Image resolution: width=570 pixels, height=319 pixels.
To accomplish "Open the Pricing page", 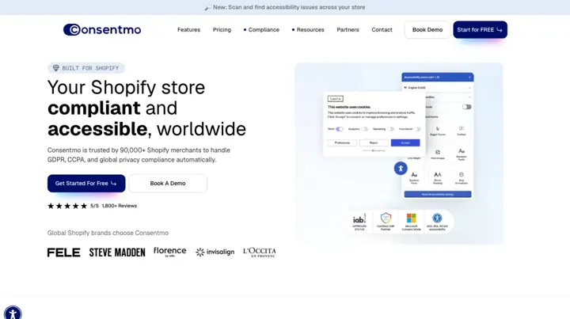I will 222,30.
